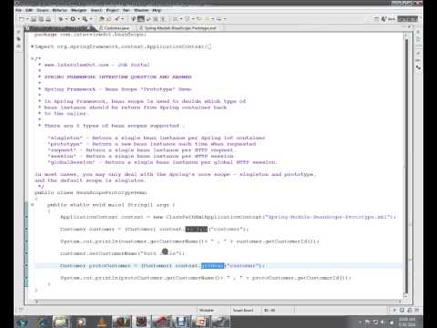Click the green Run toolbar button
Image resolution: width=437 pixels, height=328 pixels.
73,19
